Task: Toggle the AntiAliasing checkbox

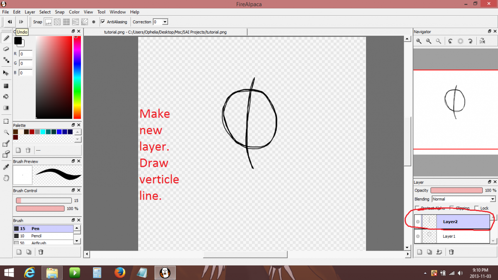Action: pos(103,22)
